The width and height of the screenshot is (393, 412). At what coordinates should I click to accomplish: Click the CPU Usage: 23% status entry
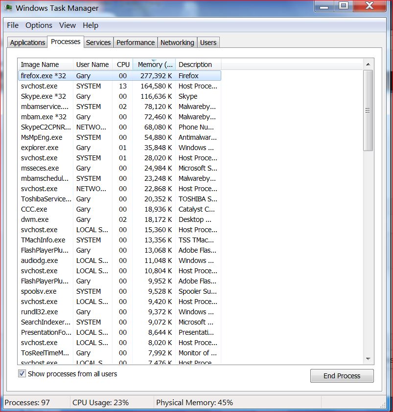[x=100, y=403]
